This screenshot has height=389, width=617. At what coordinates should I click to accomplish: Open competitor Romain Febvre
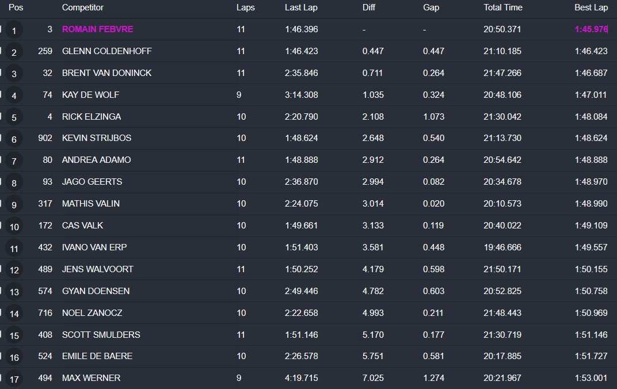[x=97, y=29]
